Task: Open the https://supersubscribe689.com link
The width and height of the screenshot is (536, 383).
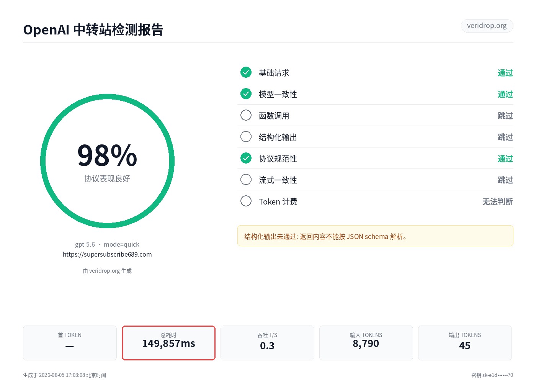Action: click(107, 254)
